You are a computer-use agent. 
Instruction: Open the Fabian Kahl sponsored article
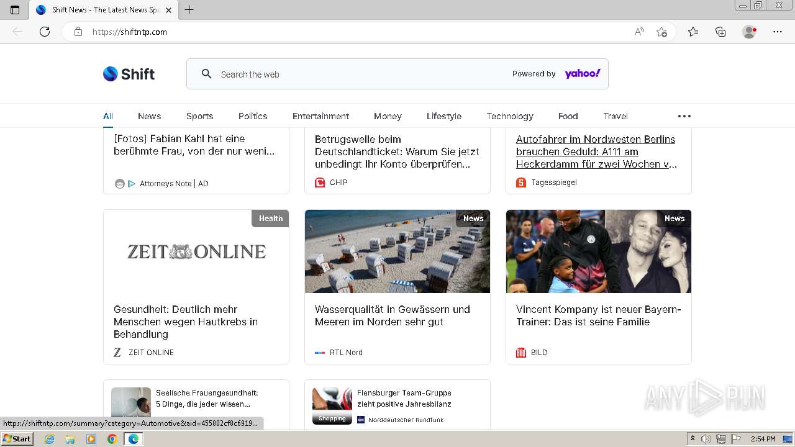(194, 145)
